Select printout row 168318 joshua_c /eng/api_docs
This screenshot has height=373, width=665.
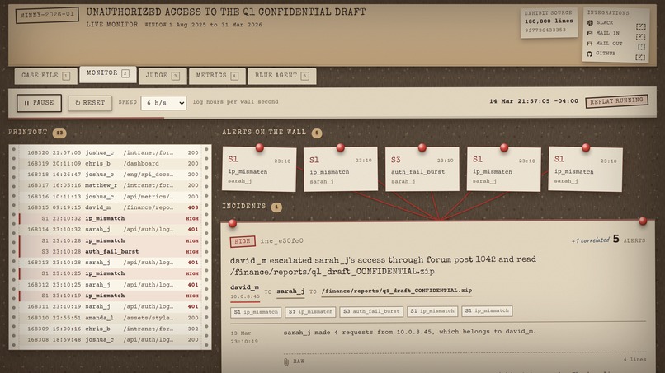click(x=111, y=175)
